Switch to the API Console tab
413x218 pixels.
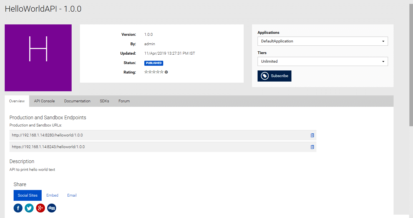(44, 101)
